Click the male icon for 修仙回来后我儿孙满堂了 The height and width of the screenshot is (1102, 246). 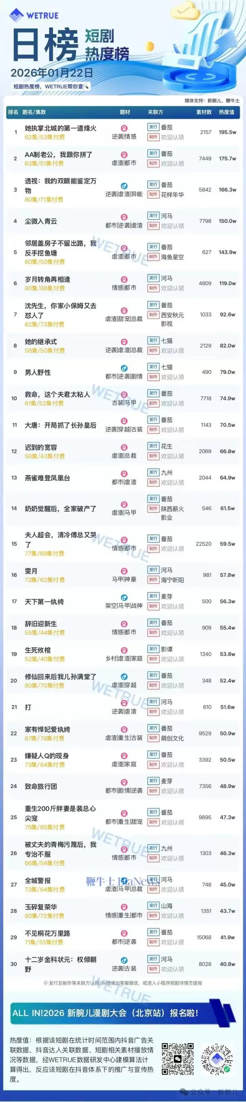[124, 677]
